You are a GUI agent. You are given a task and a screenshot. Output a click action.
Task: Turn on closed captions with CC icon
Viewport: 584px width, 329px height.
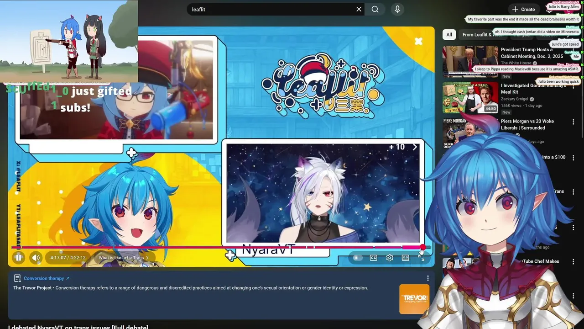(x=373, y=258)
